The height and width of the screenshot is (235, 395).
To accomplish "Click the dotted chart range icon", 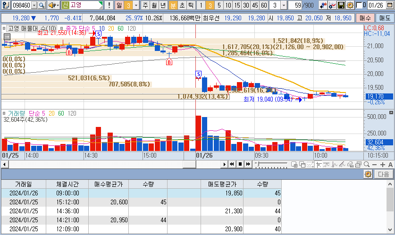I will click(310, 165).
